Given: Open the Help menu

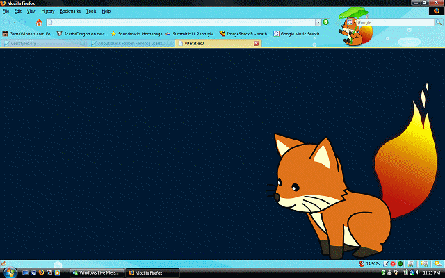Looking at the screenshot, I should click(106, 11).
